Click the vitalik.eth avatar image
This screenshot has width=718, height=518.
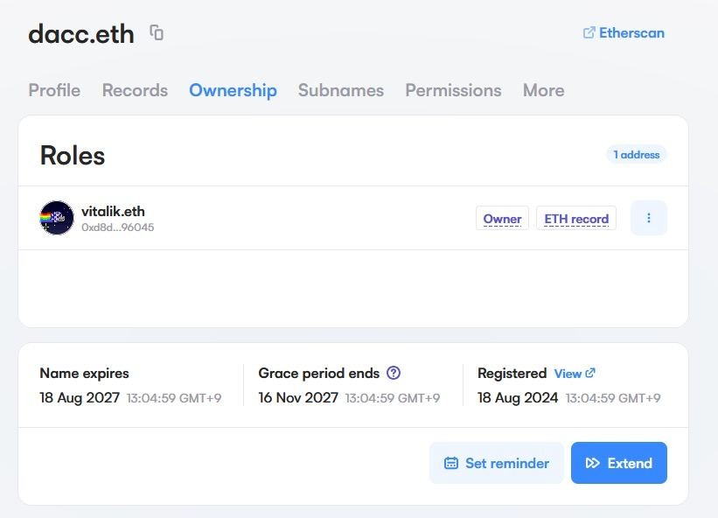pyautogui.click(x=57, y=218)
